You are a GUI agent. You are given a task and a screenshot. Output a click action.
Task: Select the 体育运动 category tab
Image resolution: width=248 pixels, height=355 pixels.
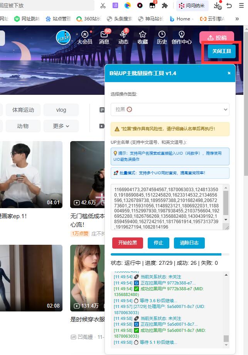[23, 110]
